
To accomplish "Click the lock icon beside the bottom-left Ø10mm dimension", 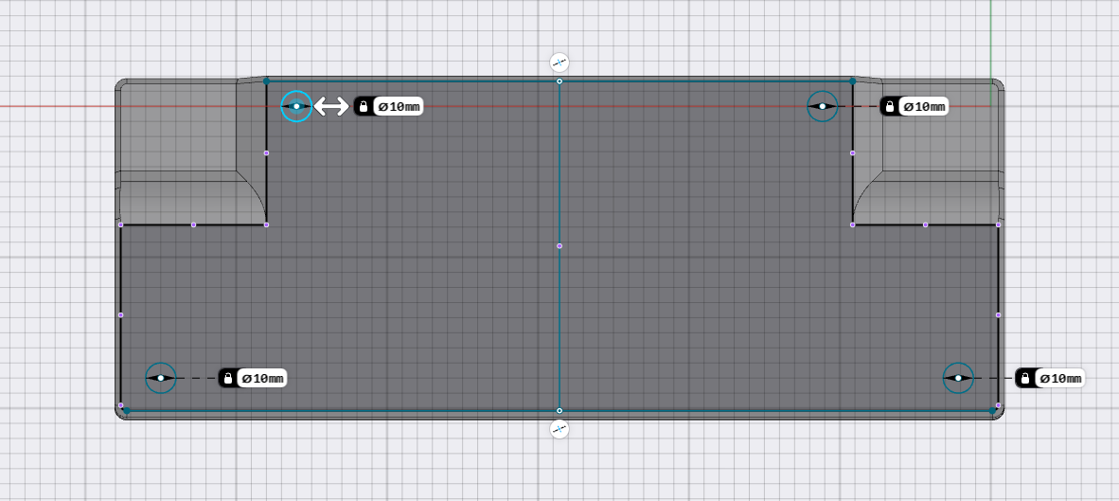I will [x=227, y=378].
